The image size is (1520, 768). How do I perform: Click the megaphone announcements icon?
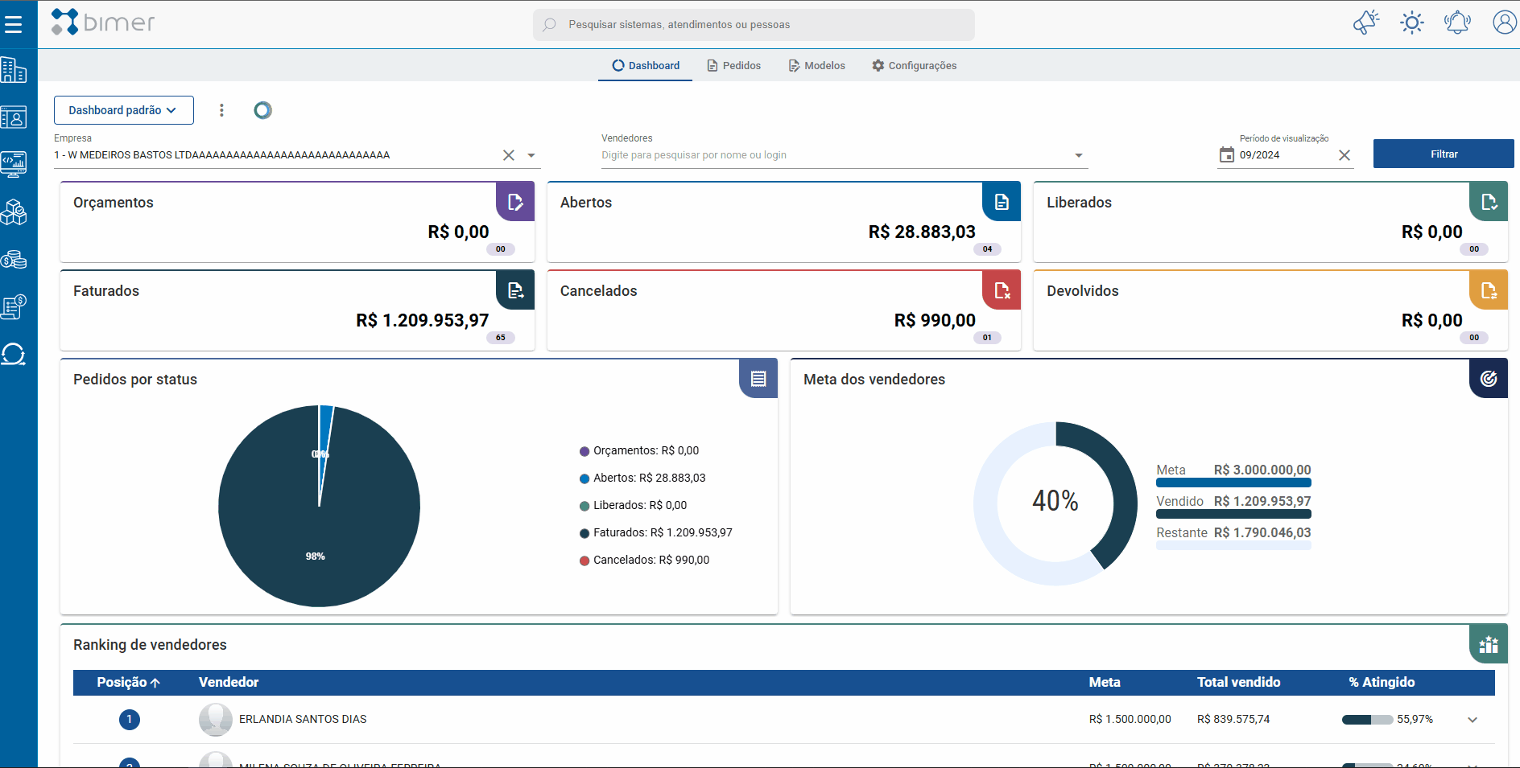pyautogui.click(x=1366, y=23)
